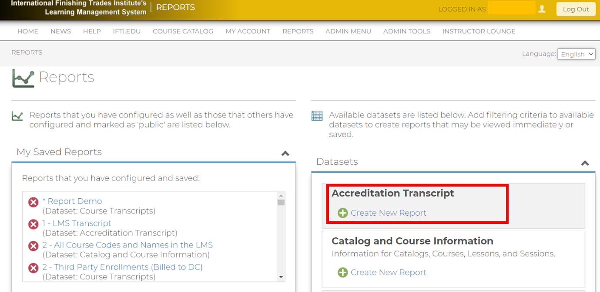Click the Reports chart icon beside the heading
Image resolution: width=600 pixels, height=292 pixels.
click(x=23, y=78)
